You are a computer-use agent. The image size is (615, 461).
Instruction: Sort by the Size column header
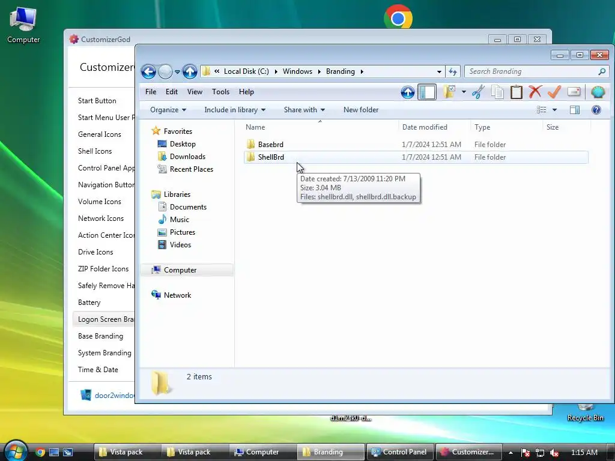click(x=553, y=127)
